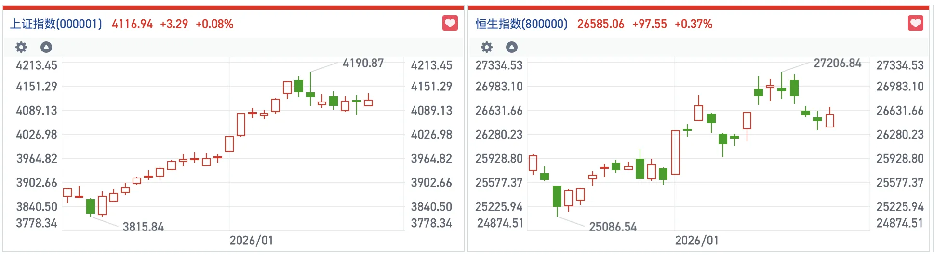
Task: Click the +3.29 point change on 上证指数
Action: (174, 24)
